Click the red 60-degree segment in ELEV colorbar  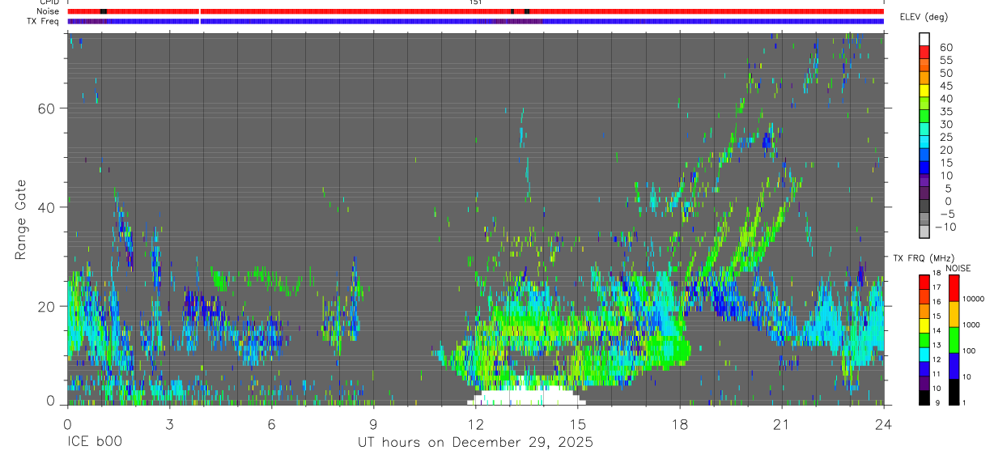coord(924,52)
